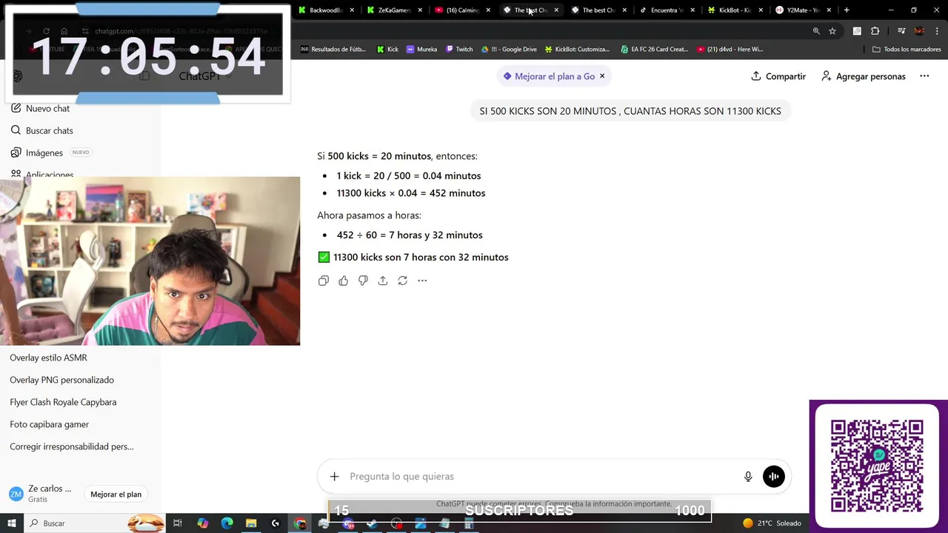Click Mejorar el plan a Go
The height and width of the screenshot is (533, 948).
coord(549,76)
